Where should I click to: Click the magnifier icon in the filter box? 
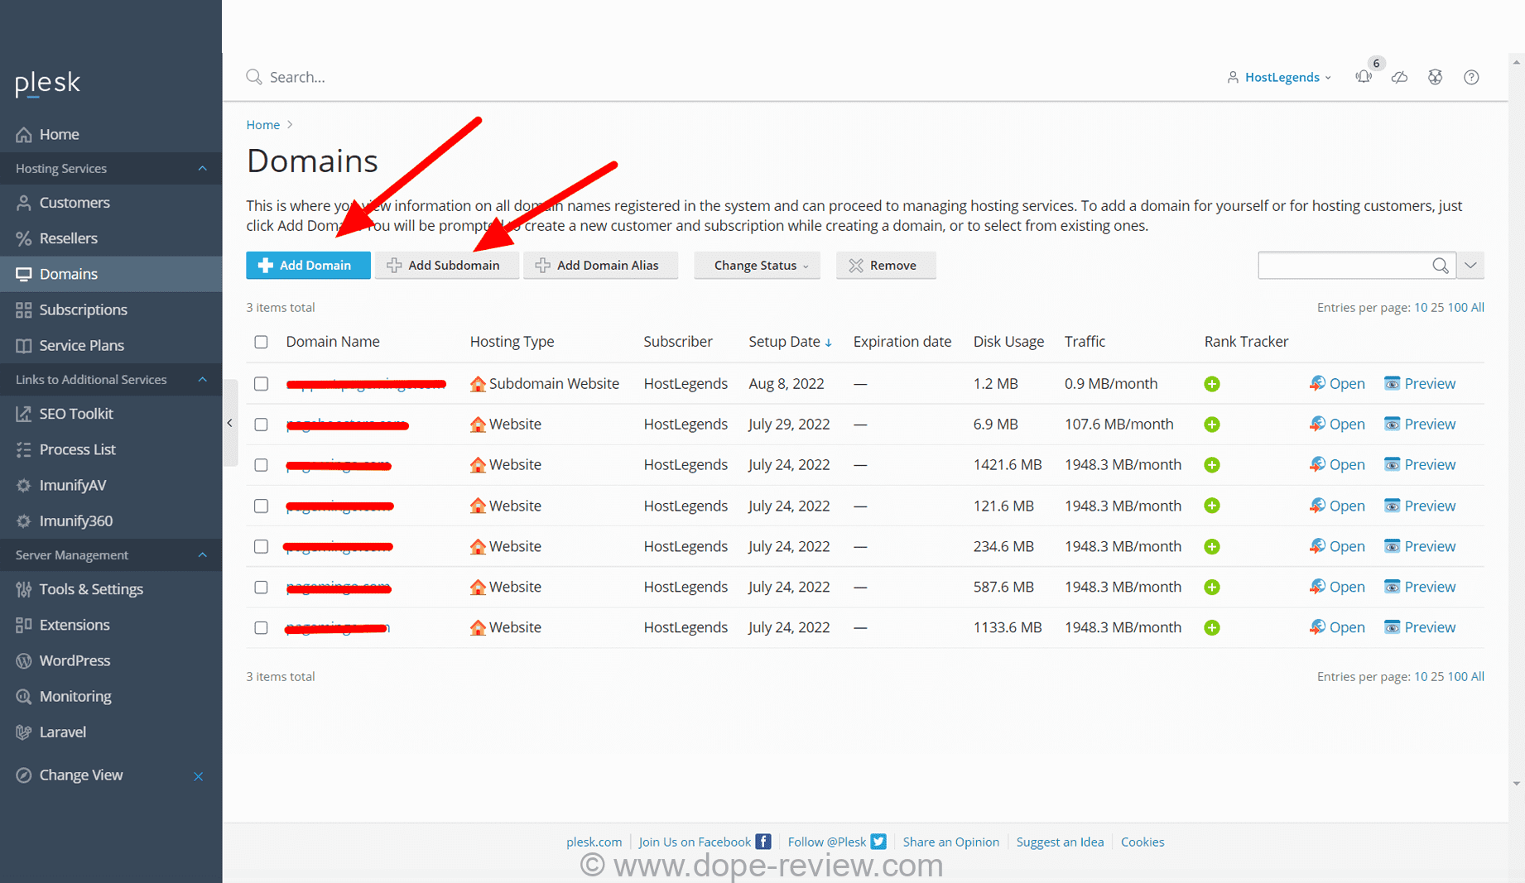coord(1441,265)
